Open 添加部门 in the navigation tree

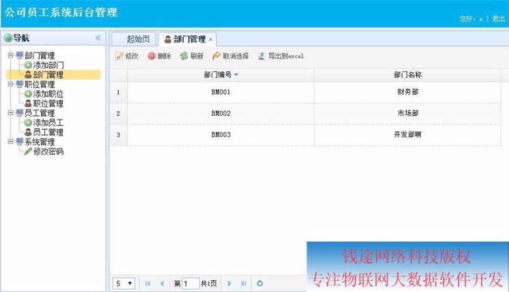pyautogui.click(x=49, y=65)
